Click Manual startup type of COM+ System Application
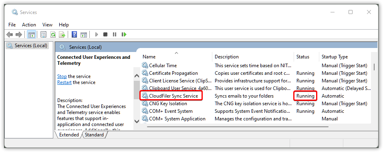The height and width of the screenshot is (152, 383). point(329,118)
